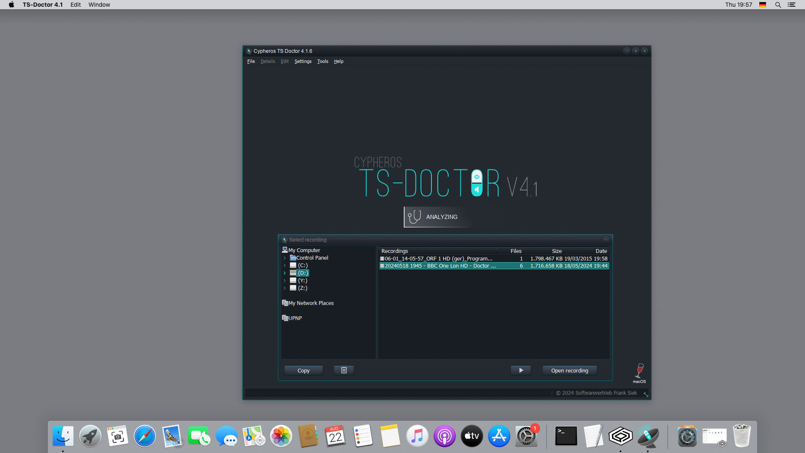Select My Computer in the tree
Image resolution: width=805 pixels, height=453 pixels.
[x=301, y=250]
